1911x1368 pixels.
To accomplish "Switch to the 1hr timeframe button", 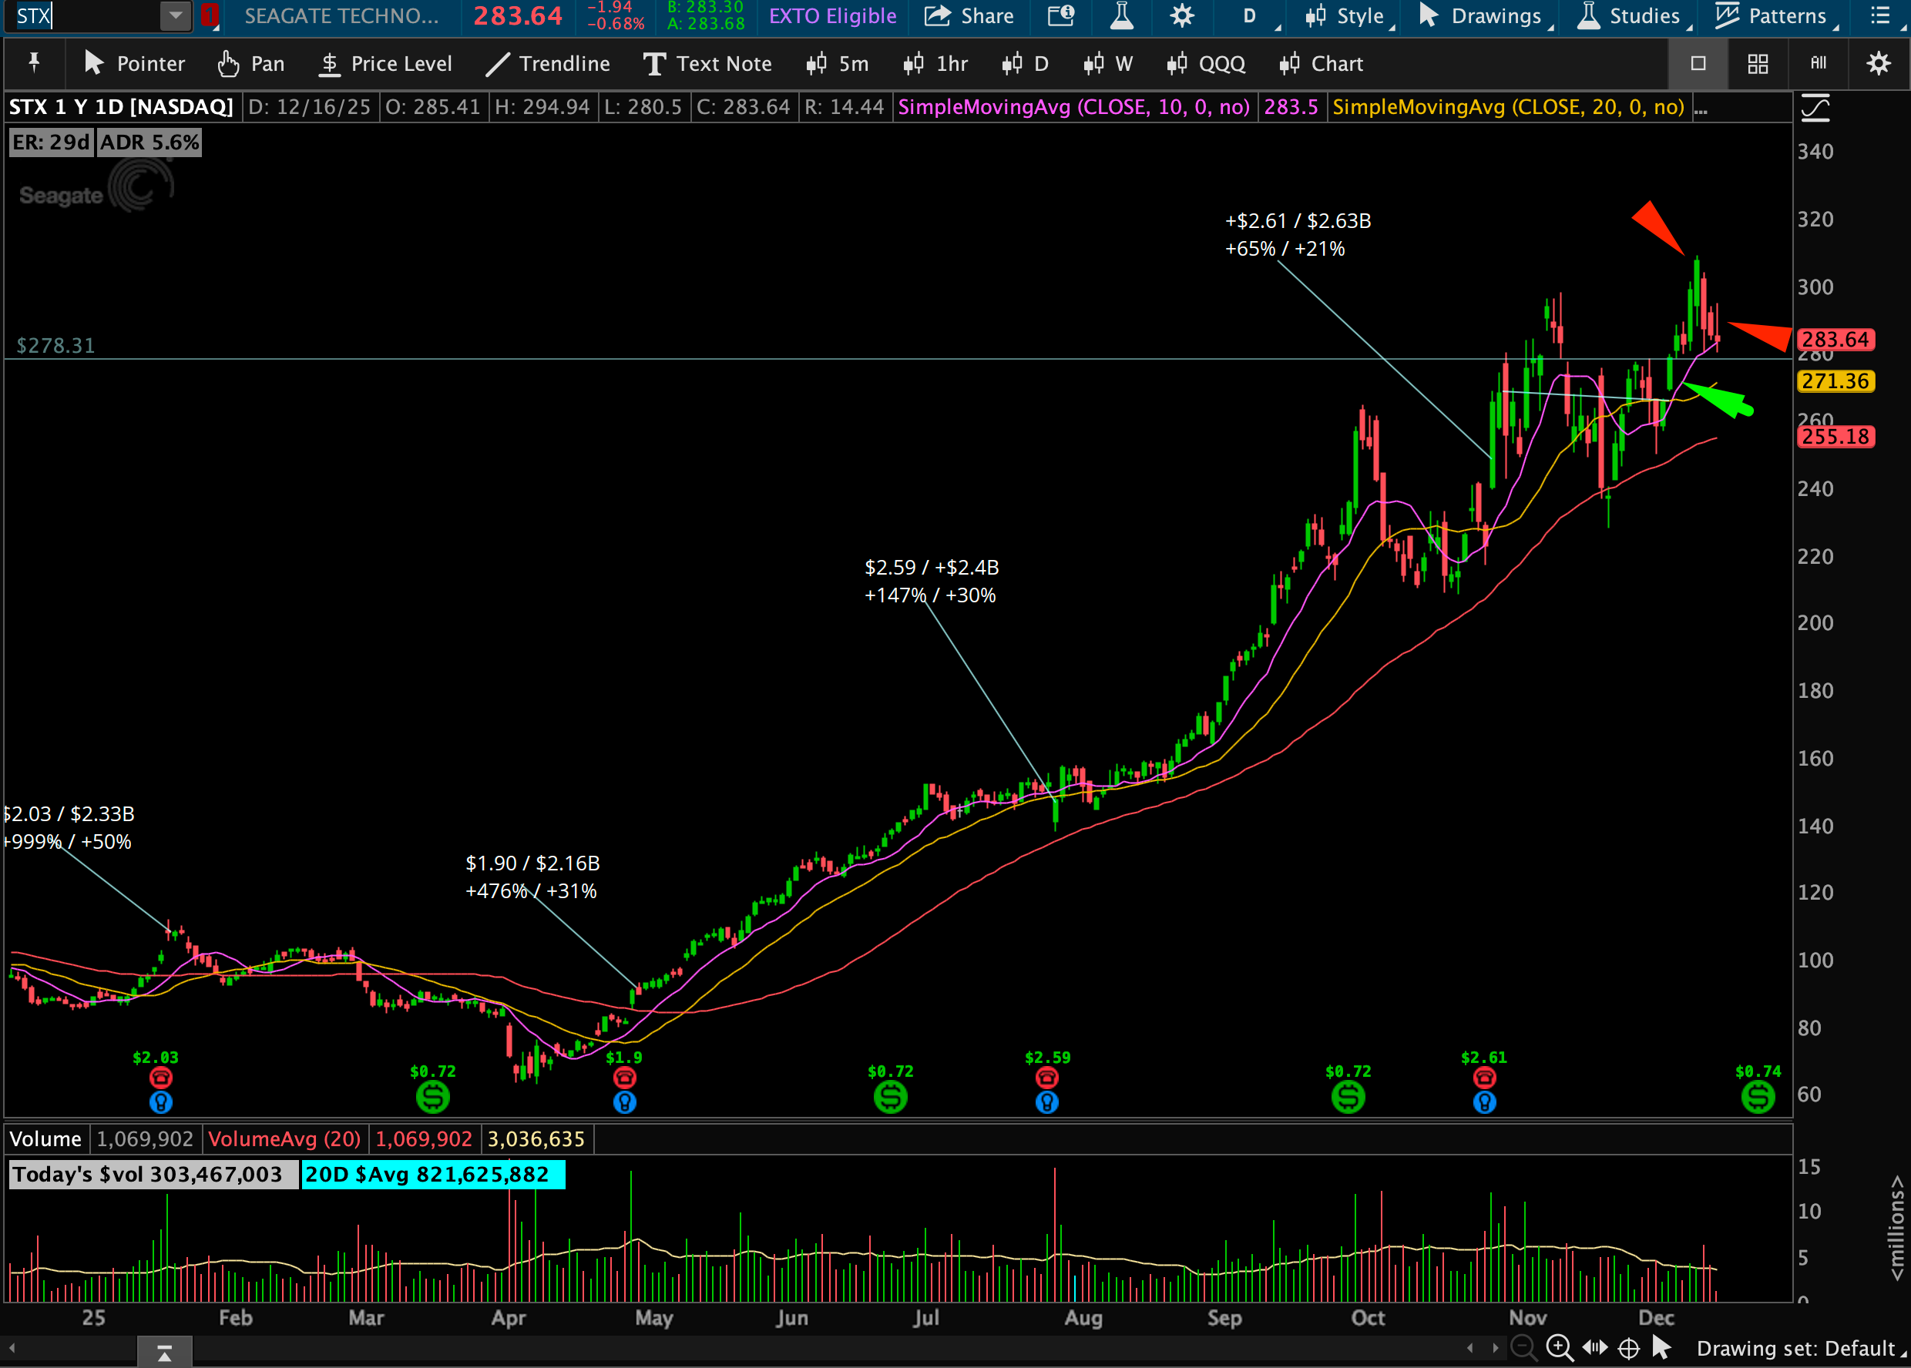I will tap(935, 64).
